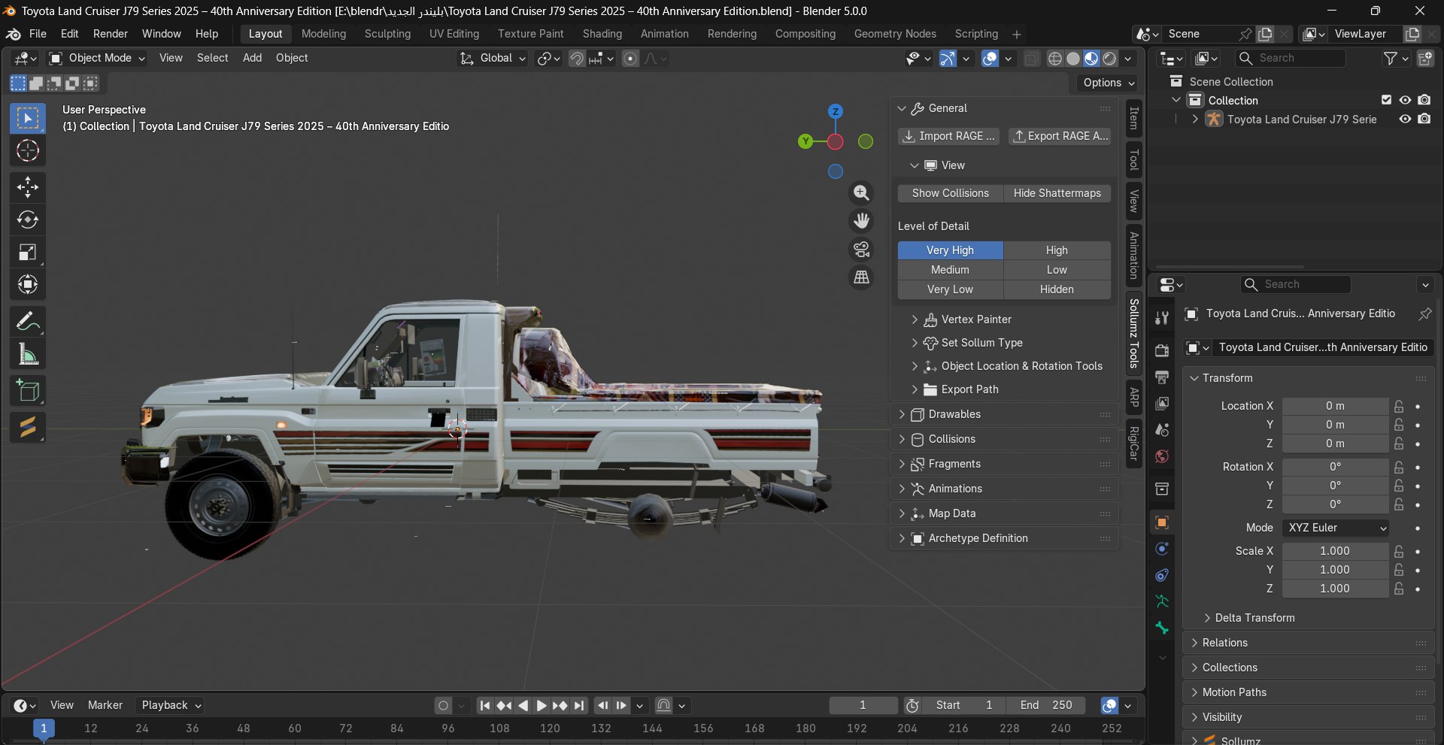The image size is (1444, 745).
Task: Activate the Transform tool
Action: tap(28, 284)
